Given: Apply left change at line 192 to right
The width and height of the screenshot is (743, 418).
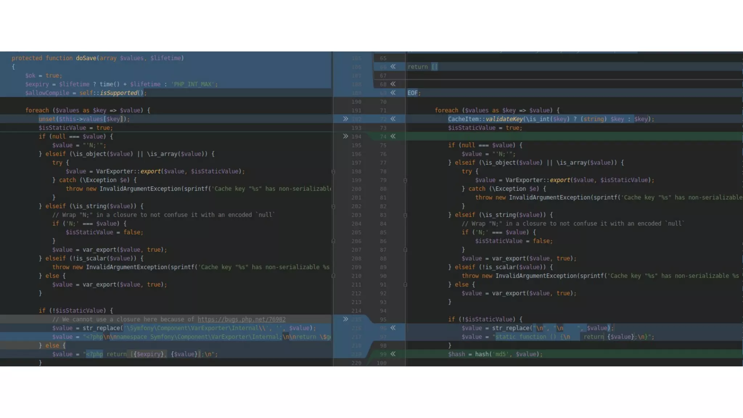Looking at the screenshot, I should click(x=345, y=119).
